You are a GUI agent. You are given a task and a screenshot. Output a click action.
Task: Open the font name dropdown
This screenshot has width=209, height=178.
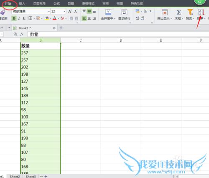49,11
